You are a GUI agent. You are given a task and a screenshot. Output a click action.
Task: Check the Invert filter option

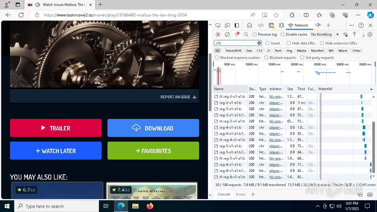coord(267,43)
